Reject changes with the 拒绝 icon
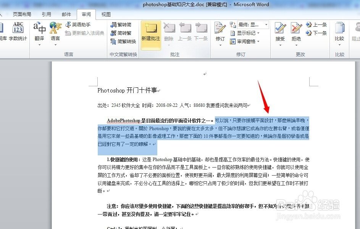The image size is (360, 229). pyautogui.click(x=295, y=31)
